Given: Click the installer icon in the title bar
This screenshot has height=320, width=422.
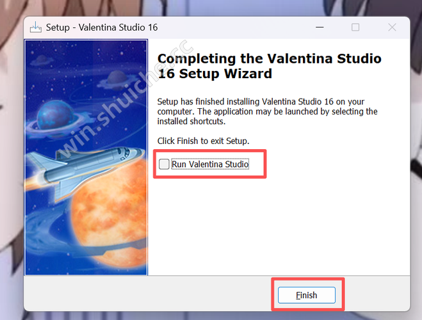Looking at the screenshot, I should pyautogui.click(x=35, y=28).
